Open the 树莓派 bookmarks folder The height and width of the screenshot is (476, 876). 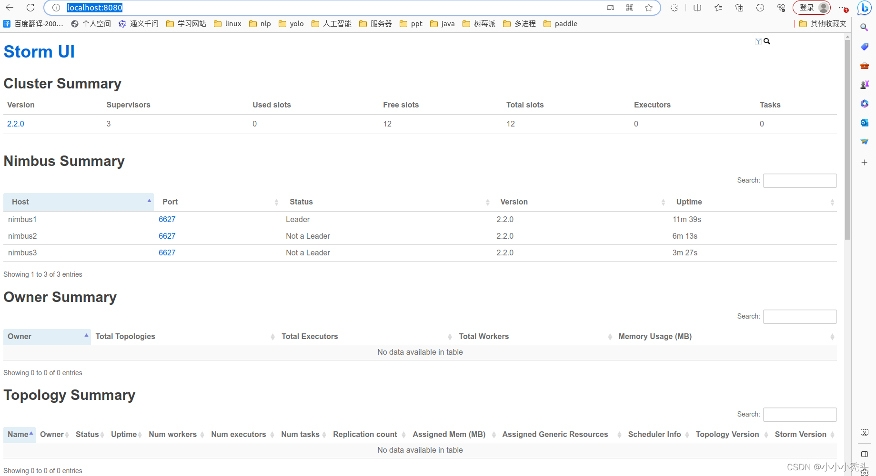point(479,23)
